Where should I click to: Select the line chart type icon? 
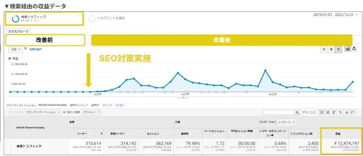click(x=348, y=49)
